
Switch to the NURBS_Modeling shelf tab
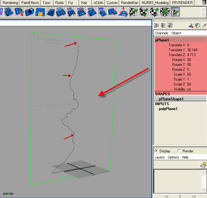click(155, 3)
